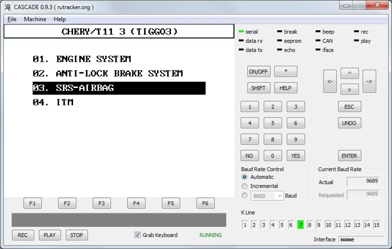Image resolution: width=392 pixels, height=249 pixels.
Task: Click the ESC button
Action: (350, 107)
